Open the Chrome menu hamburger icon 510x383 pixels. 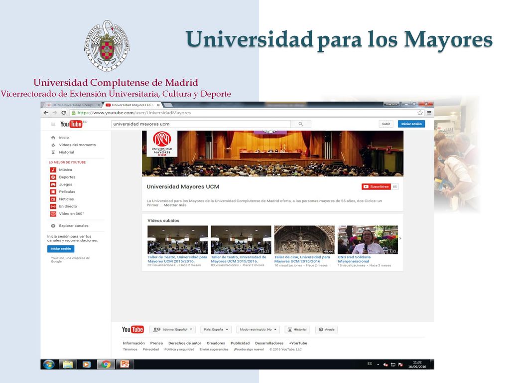coord(429,113)
